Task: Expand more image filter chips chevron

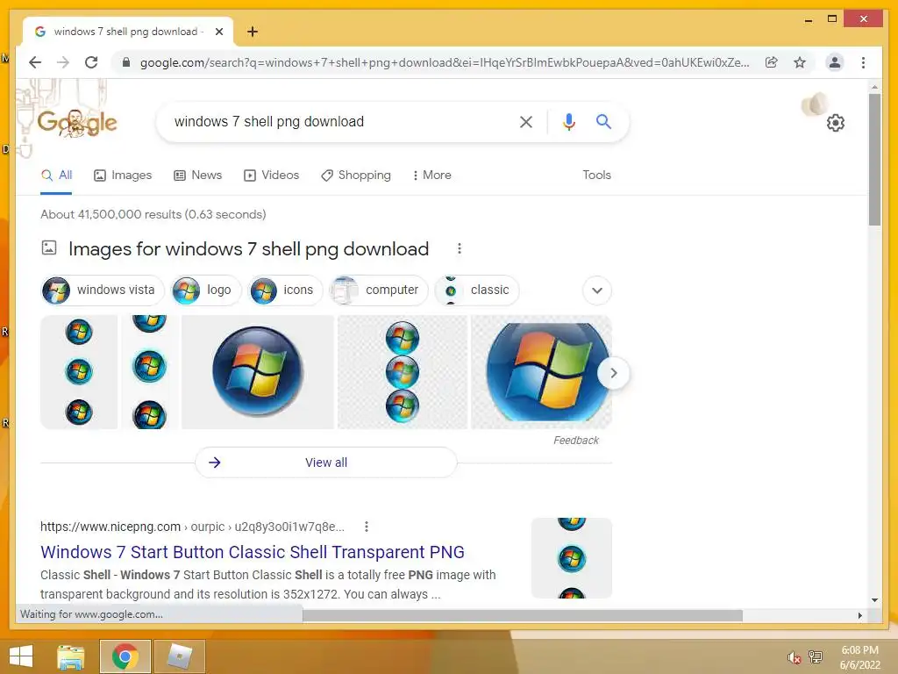Action: [596, 290]
